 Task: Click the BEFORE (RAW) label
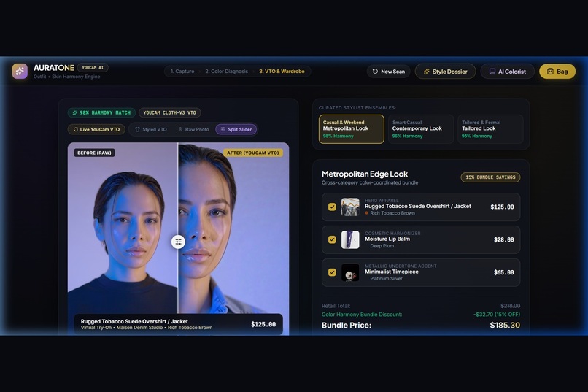coord(94,153)
